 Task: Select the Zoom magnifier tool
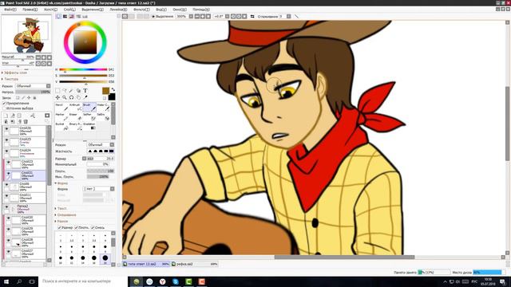(x=65, y=97)
